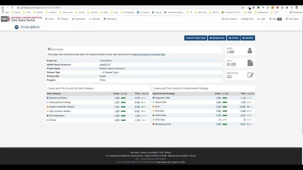303x170 pixels.
Task: Expand the GDC Apps menu
Action: 292,19
